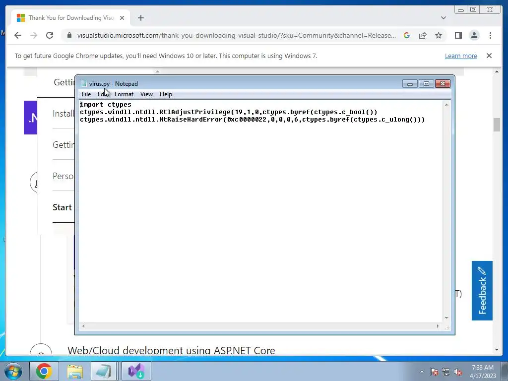Click the Action Center flag tray icon
This screenshot has width=508, height=381.
[434, 372]
